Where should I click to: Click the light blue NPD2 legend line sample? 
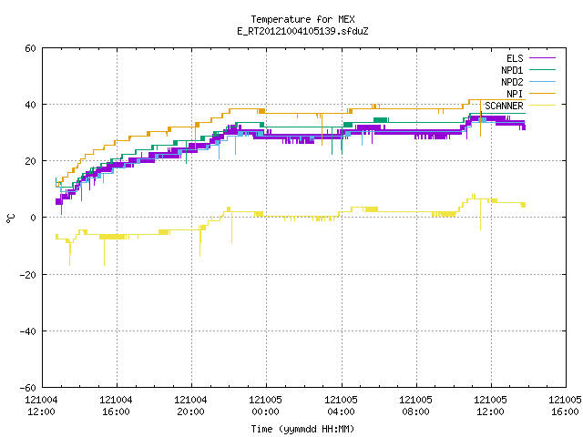tap(542, 82)
